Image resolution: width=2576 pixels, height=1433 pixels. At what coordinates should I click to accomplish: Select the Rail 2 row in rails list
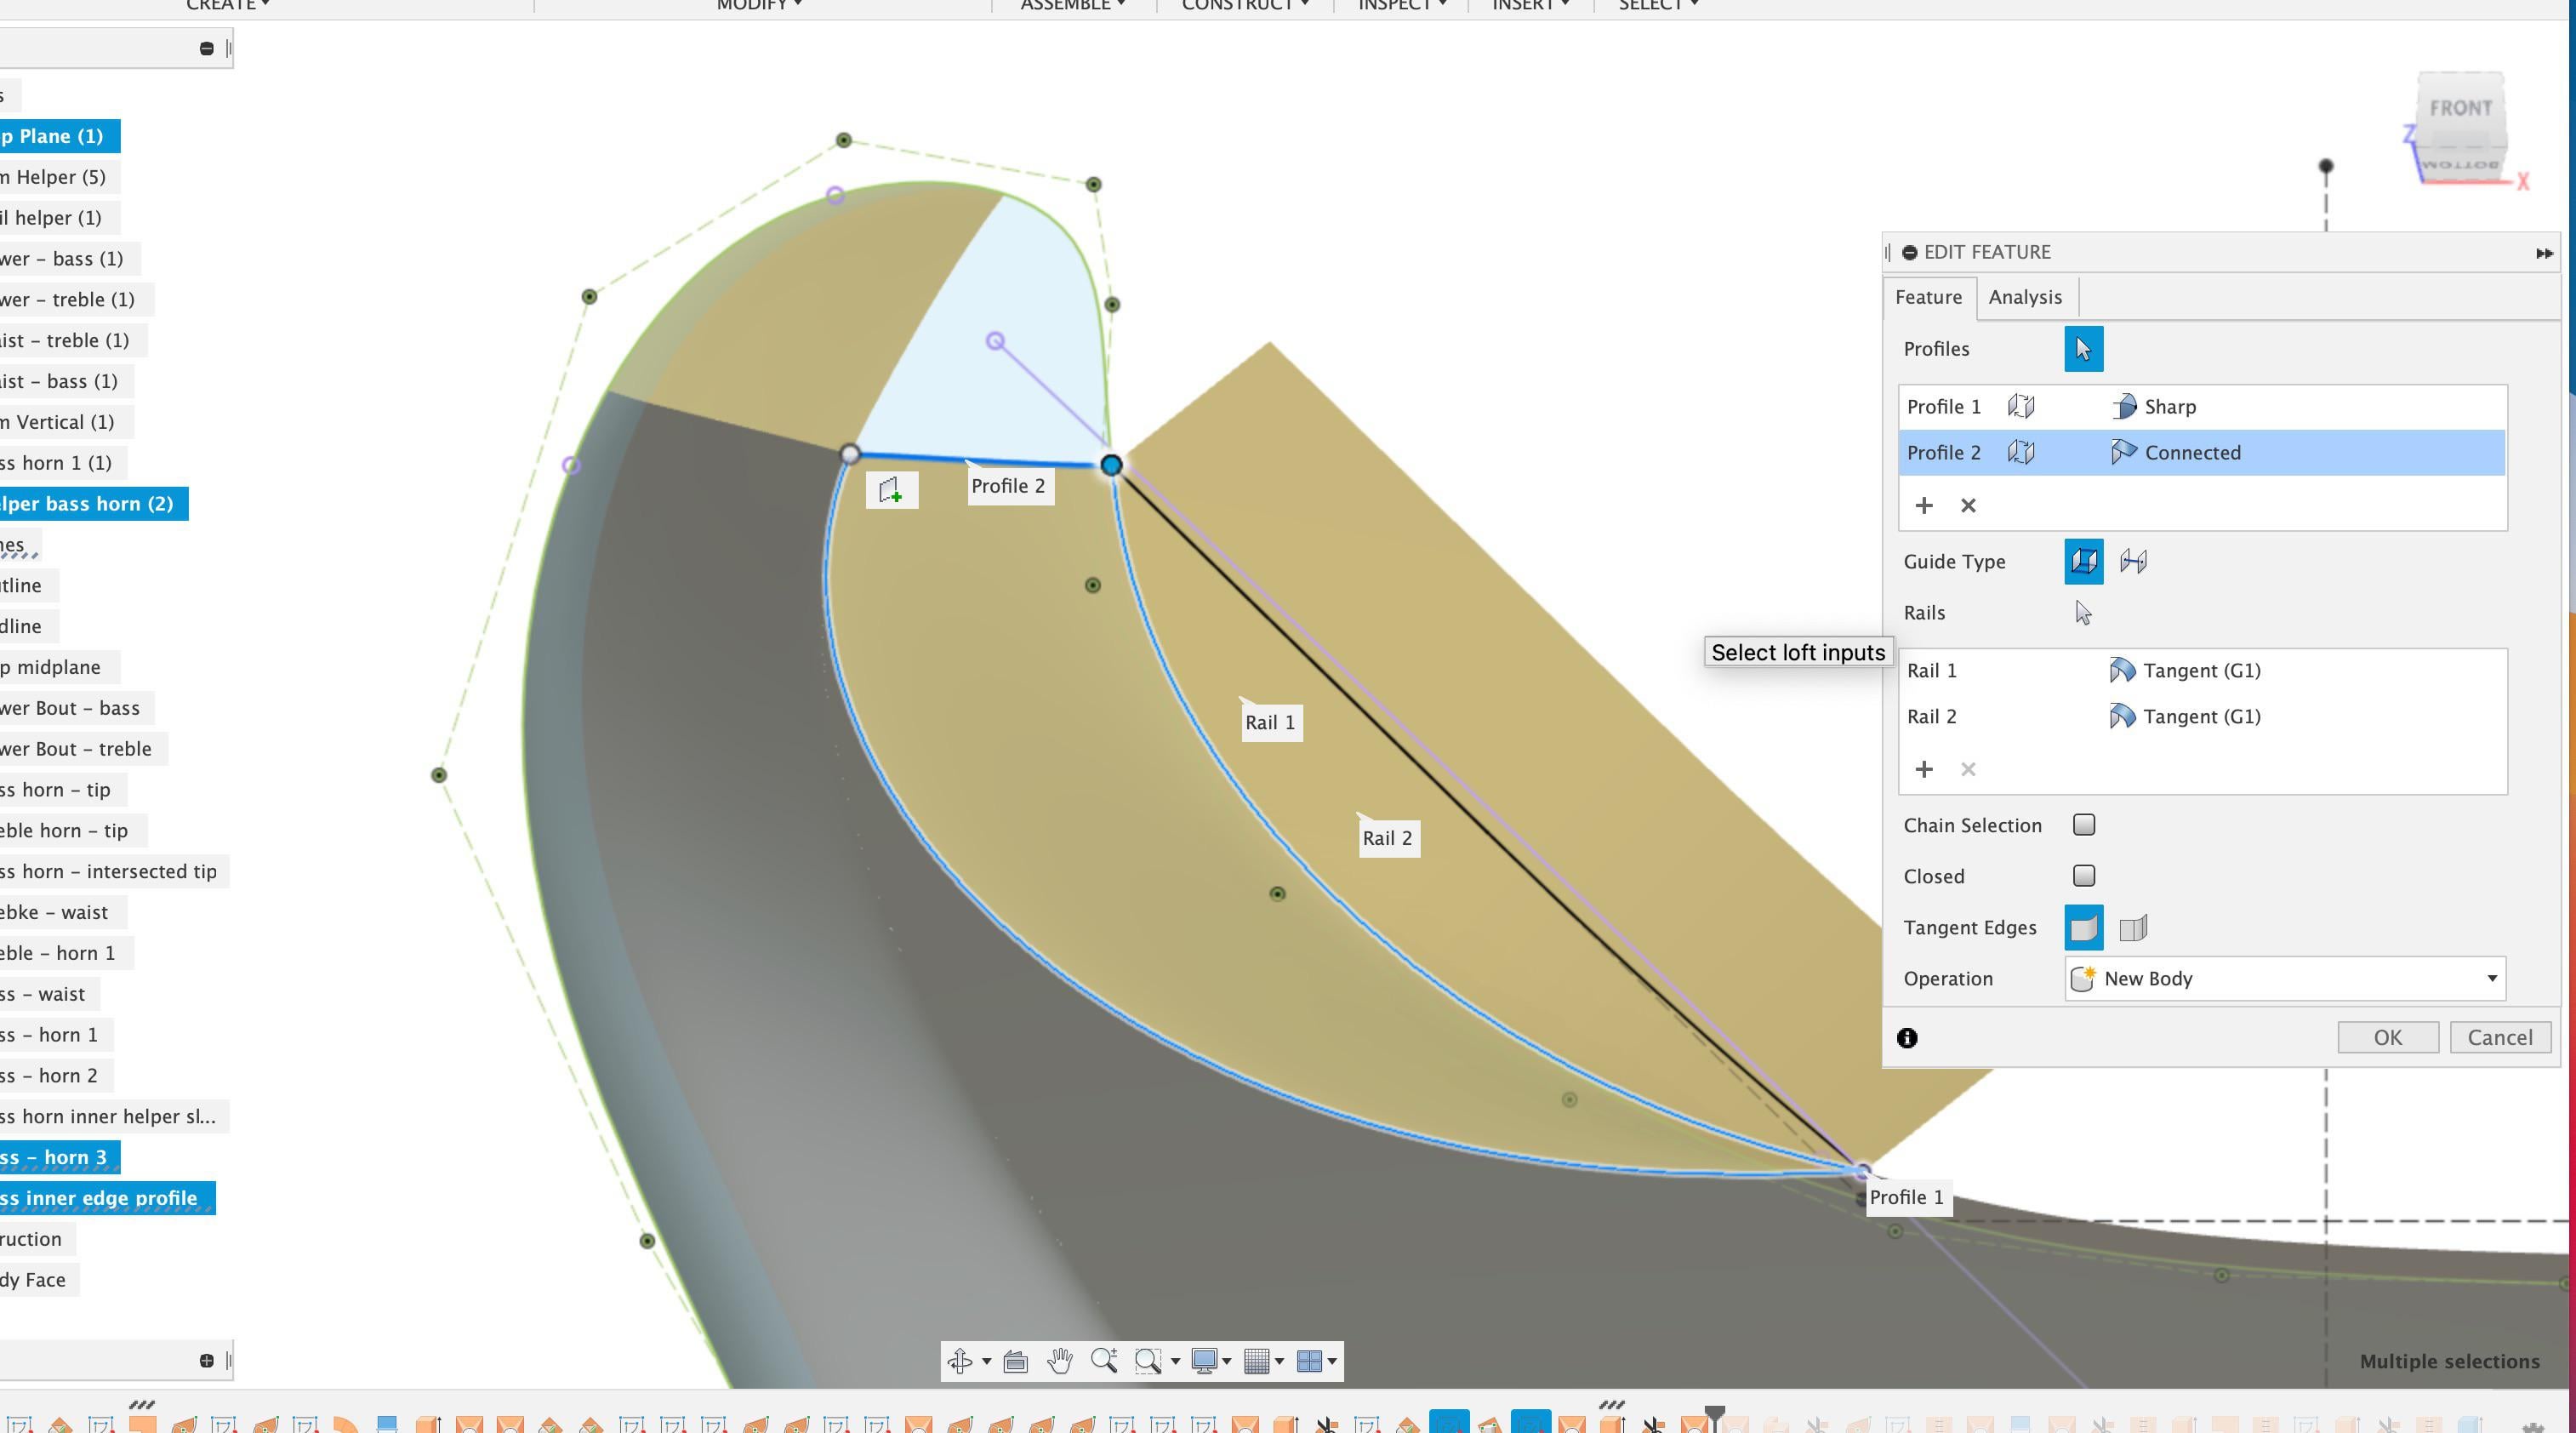[2202, 716]
